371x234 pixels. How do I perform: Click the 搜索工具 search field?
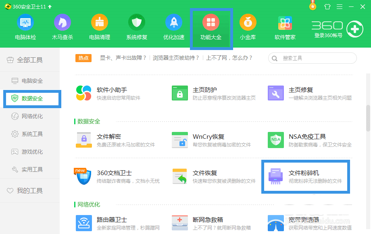pos(312,58)
